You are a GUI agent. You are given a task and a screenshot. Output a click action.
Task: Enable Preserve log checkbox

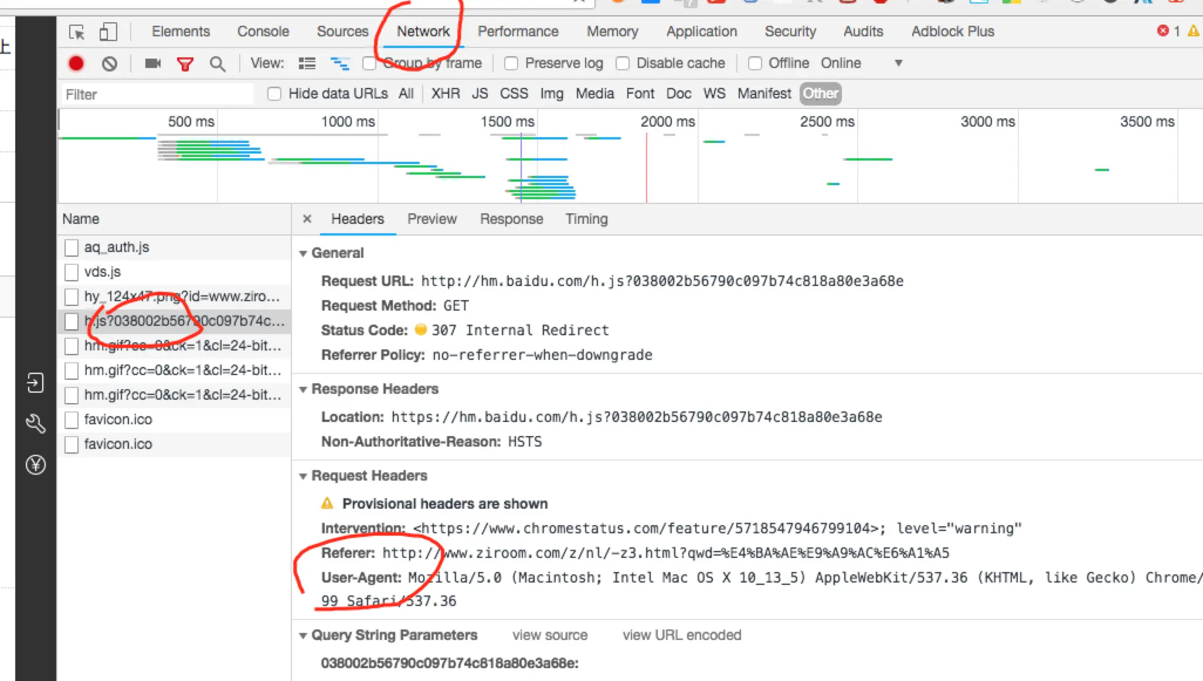[511, 63]
